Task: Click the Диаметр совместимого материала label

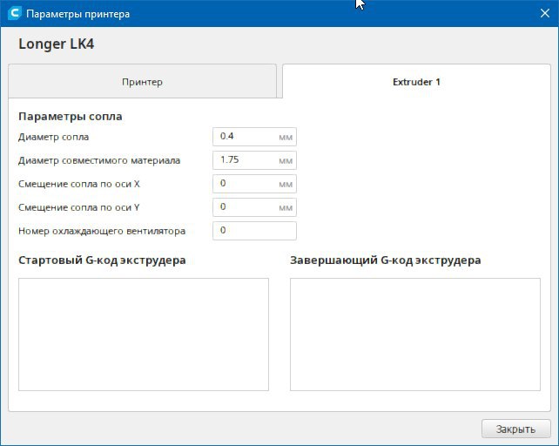Action: click(x=99, y=160)
